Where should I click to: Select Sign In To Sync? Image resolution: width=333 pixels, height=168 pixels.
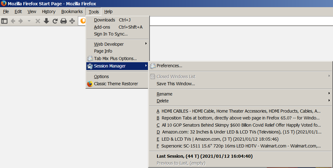tap(117, 34)
